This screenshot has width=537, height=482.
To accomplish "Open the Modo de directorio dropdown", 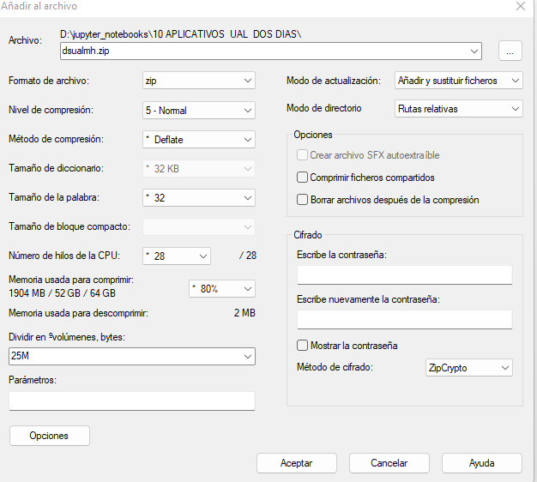I will pos(457,109).
